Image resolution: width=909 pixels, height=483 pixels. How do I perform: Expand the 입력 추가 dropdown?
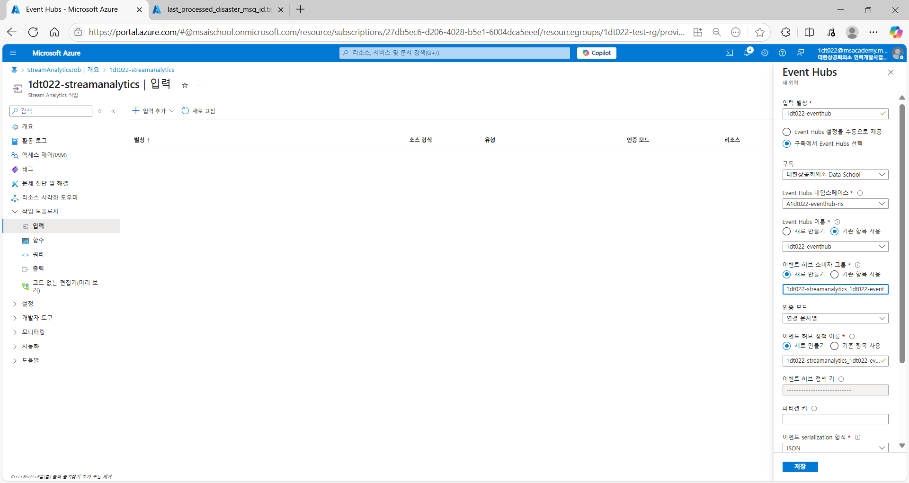tap(153, 111)
